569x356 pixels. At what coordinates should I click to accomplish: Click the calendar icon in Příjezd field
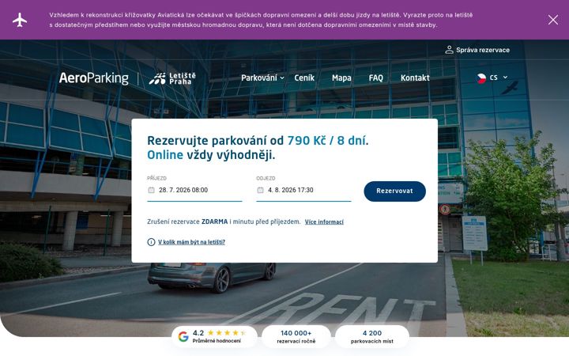[x=151, y=190]
